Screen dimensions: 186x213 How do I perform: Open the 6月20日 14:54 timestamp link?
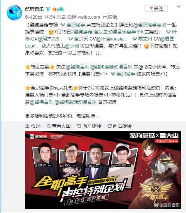tap(40, 17)
